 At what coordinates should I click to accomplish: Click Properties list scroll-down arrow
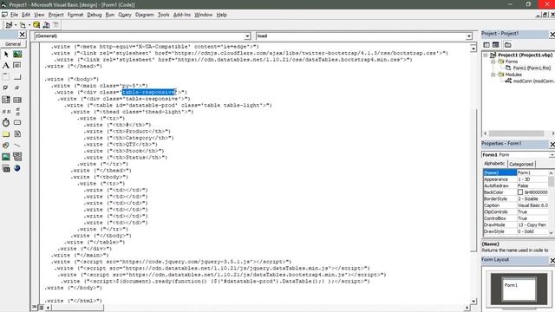click(552, 232)
